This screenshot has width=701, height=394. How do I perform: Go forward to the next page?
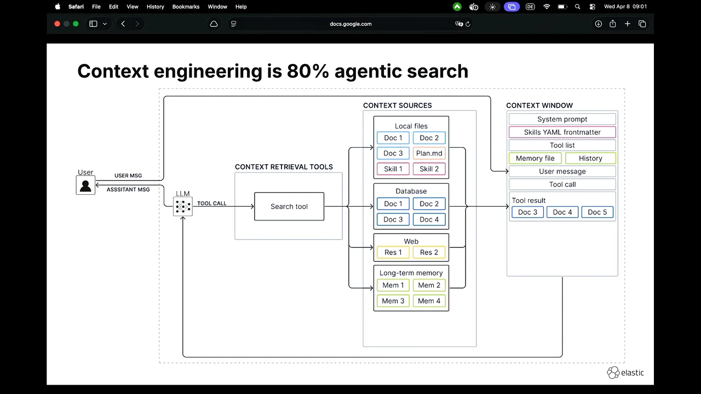pyautogui.click(x=137, y=24)
